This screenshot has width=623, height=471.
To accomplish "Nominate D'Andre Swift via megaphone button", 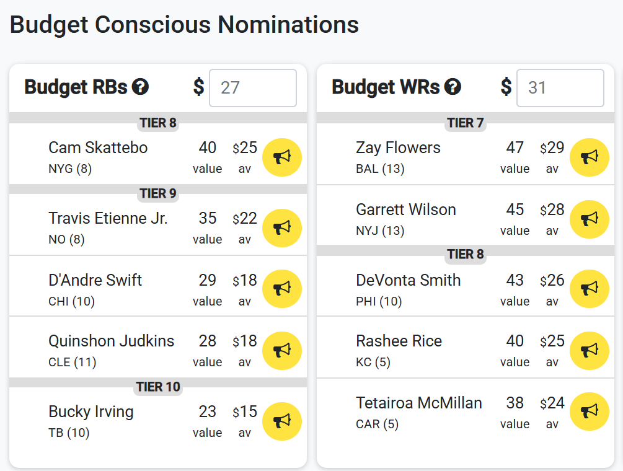I will (x=281, y=289).
